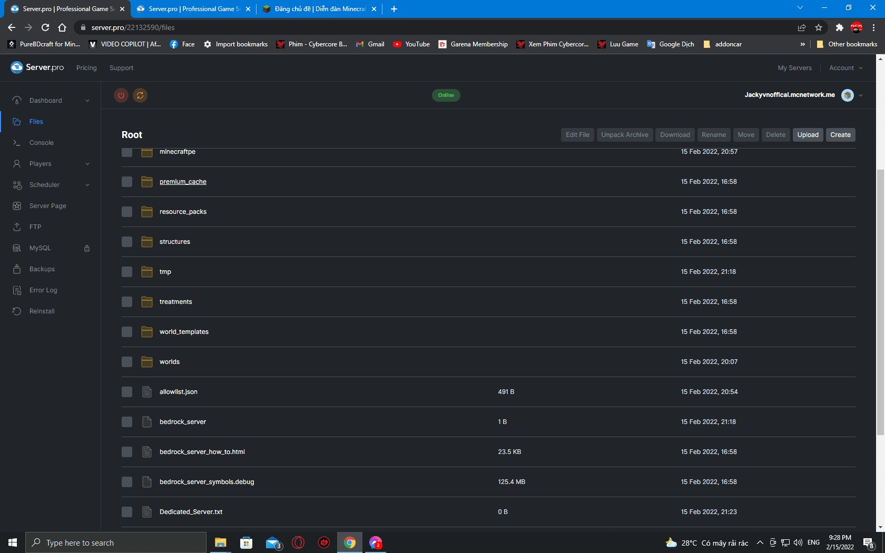
Task: Click the server avatar icon next to Jackyvnoffical.mcnetwork.me
Action: 848,95
